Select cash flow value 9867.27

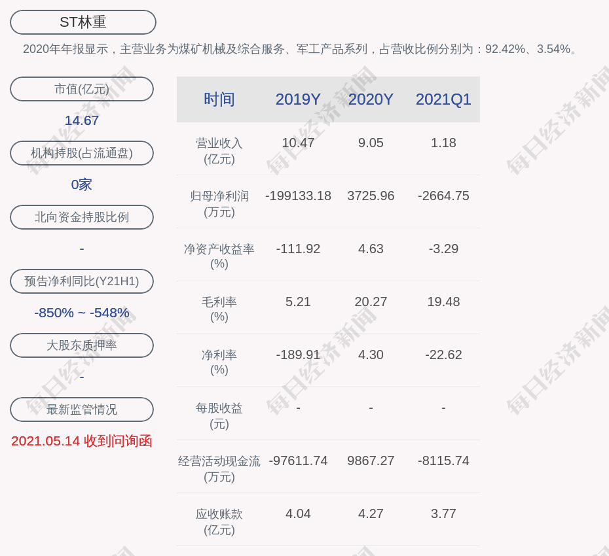click(x=371, y=460)
